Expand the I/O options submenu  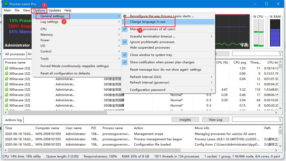pyautogui.click(x=76, y=46)
